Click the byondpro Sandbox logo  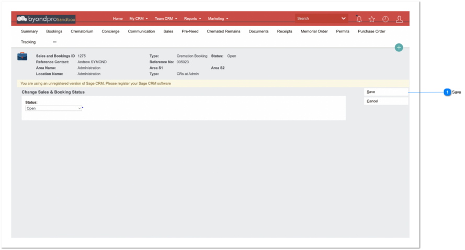pyautogui.click(x=46, y=19)
